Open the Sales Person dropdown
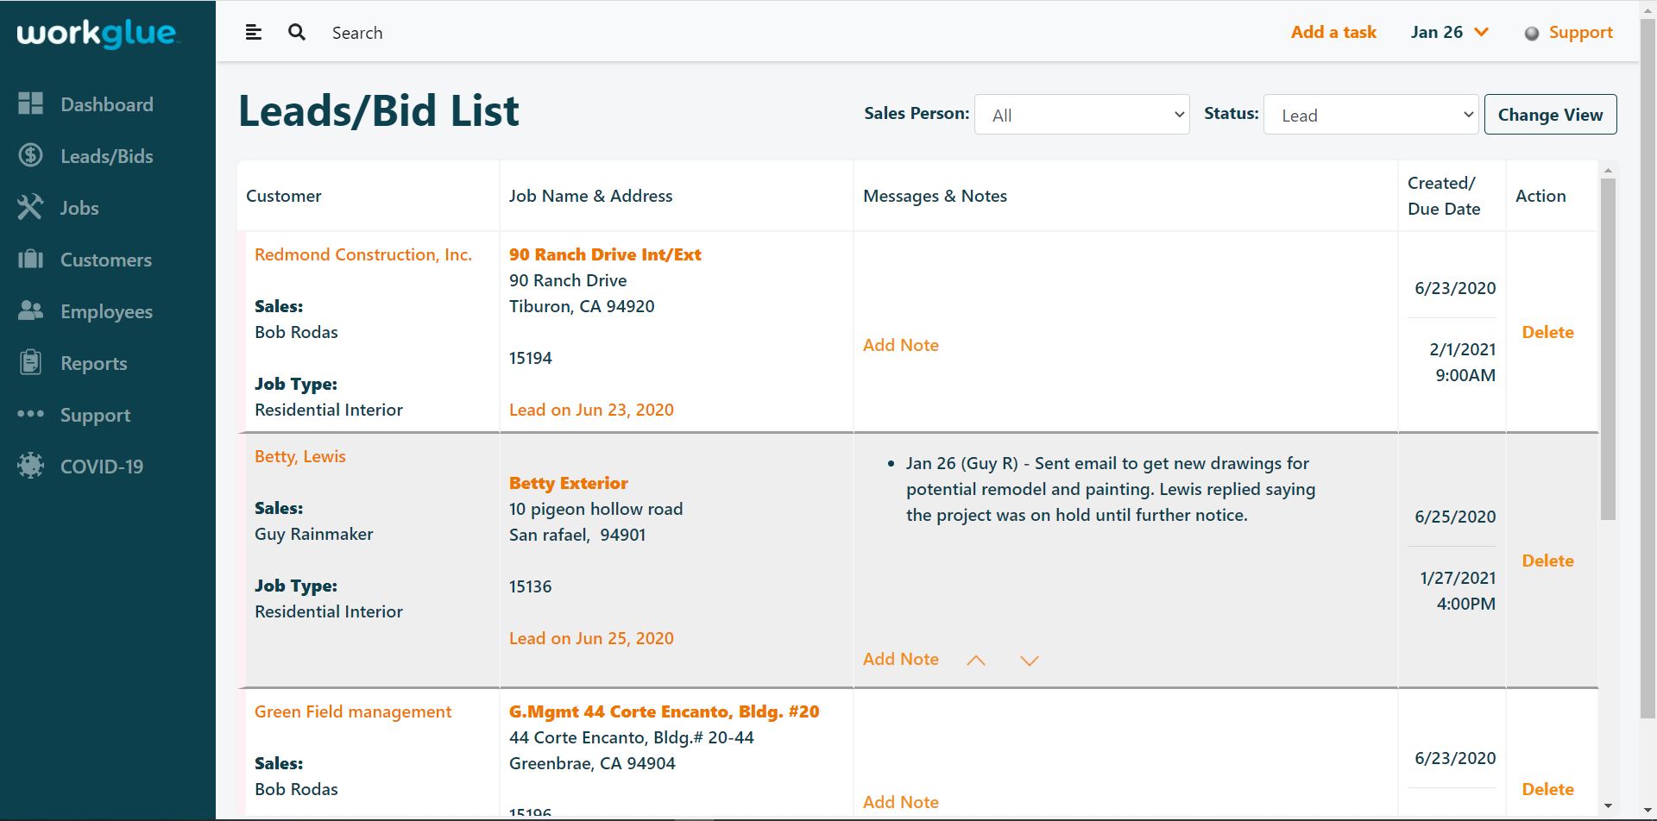1657x821 pixels. click(1081, 115)
